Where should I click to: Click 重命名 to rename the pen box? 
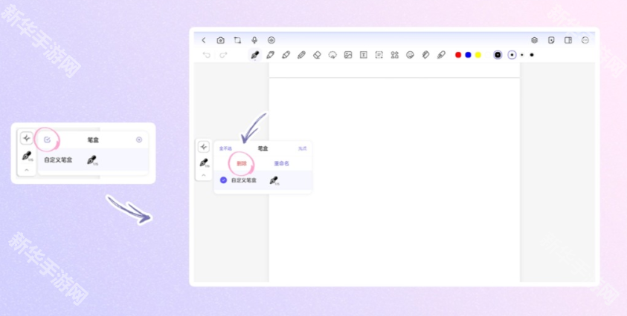click(281, 164)
